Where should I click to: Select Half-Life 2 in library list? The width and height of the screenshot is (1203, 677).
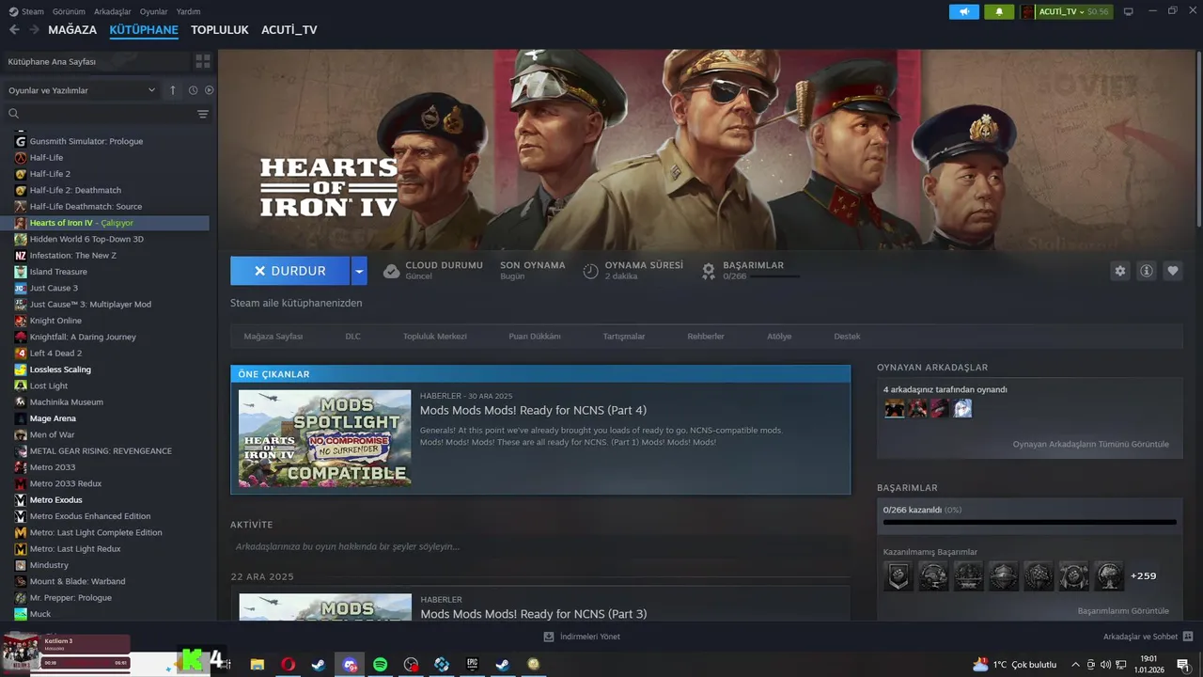(x=50, y=174)
